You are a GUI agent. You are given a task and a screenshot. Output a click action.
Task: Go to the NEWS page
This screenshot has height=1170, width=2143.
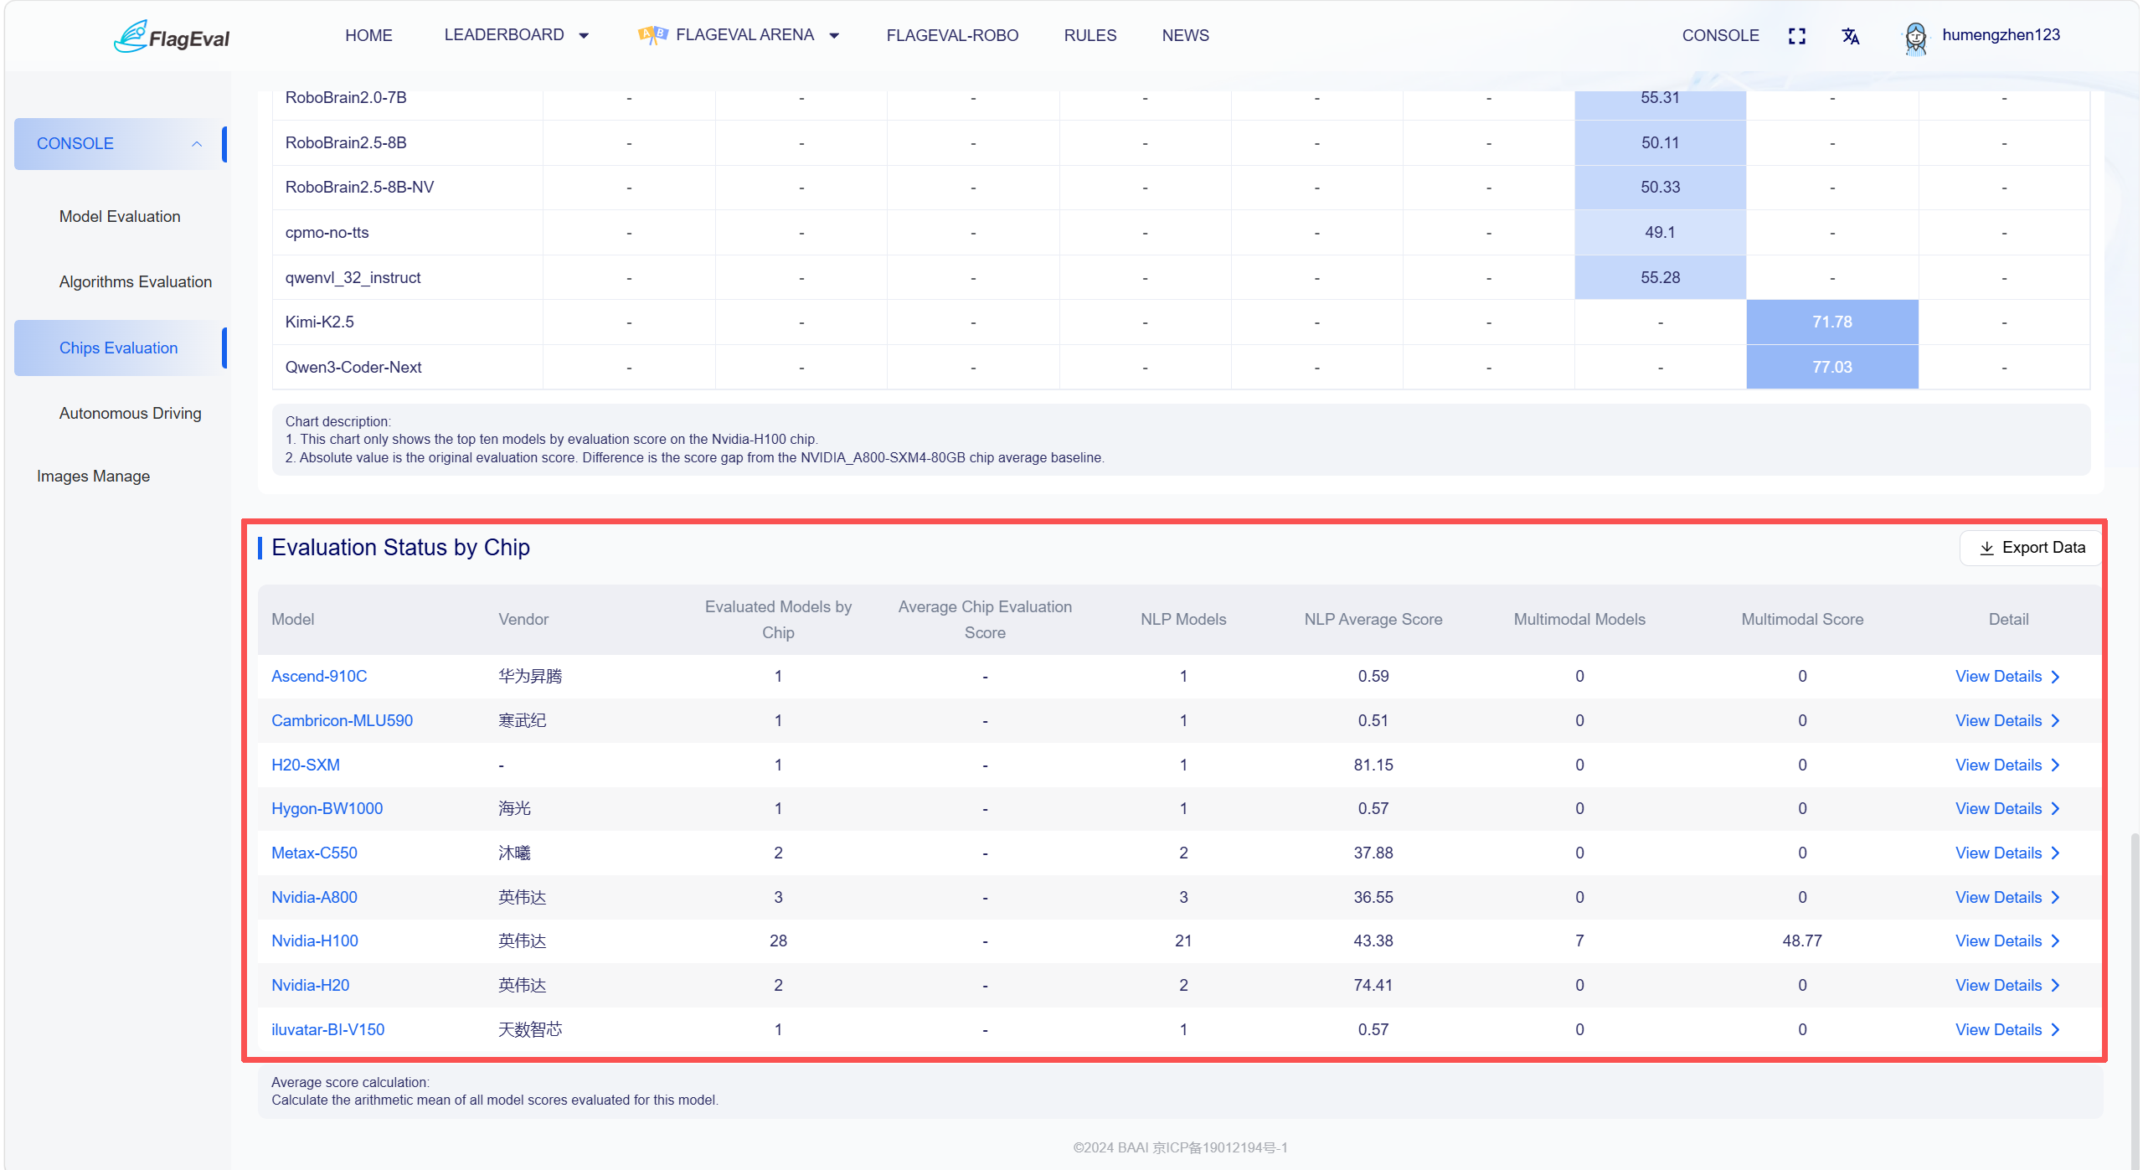[x=1185, y=35]
